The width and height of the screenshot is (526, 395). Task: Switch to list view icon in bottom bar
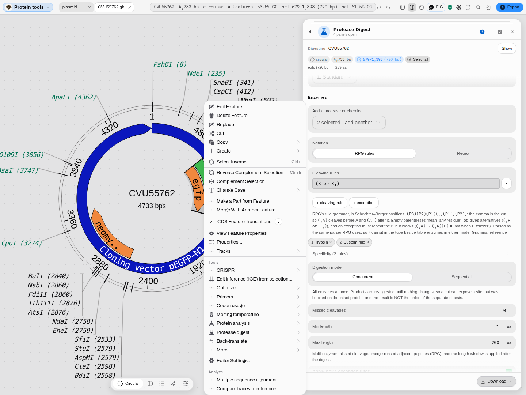click(x=162, y=384)
